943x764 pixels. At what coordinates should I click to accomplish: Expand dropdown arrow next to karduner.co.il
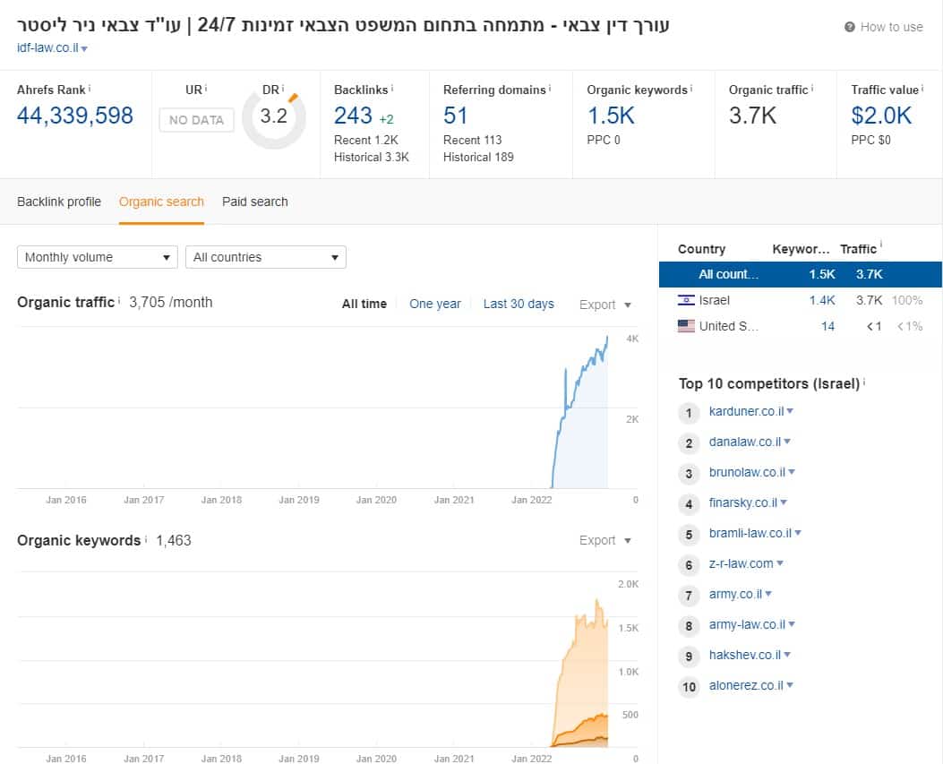click(790, 411)
